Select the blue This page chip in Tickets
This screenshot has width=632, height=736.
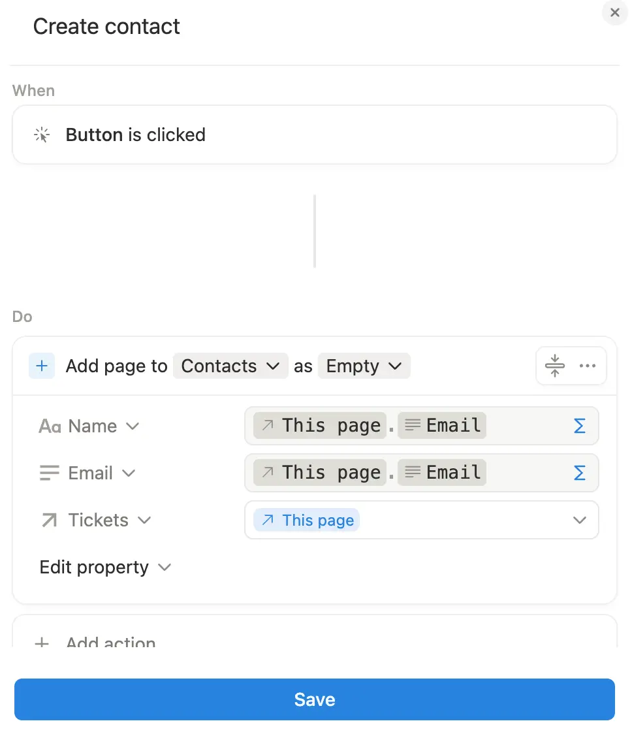pos(306,520)
